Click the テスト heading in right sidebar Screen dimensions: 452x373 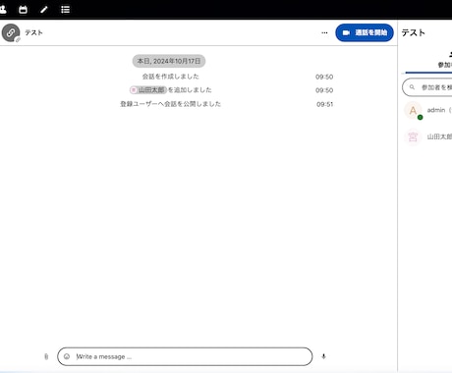pyautogui.click(x=414, y=32)
